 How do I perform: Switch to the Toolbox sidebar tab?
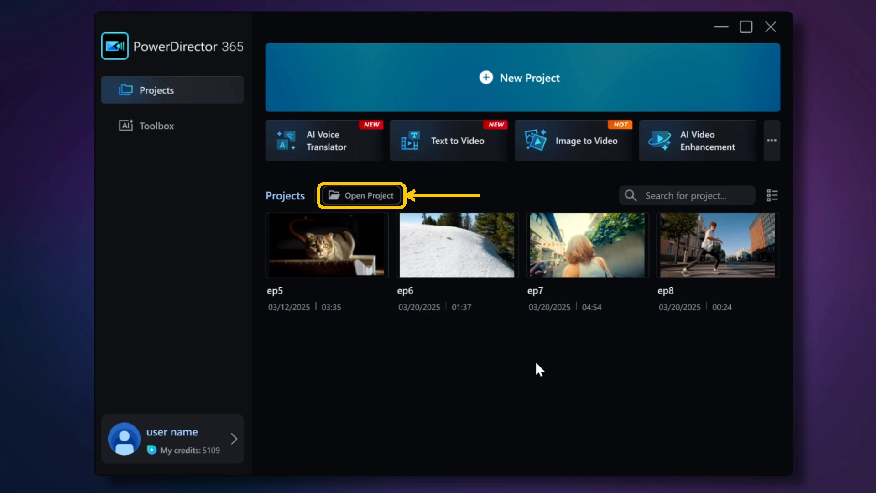click(x=172, y=126)
